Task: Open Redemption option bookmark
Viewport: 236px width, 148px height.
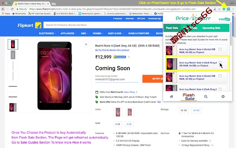Action: (x=90, y=14)
